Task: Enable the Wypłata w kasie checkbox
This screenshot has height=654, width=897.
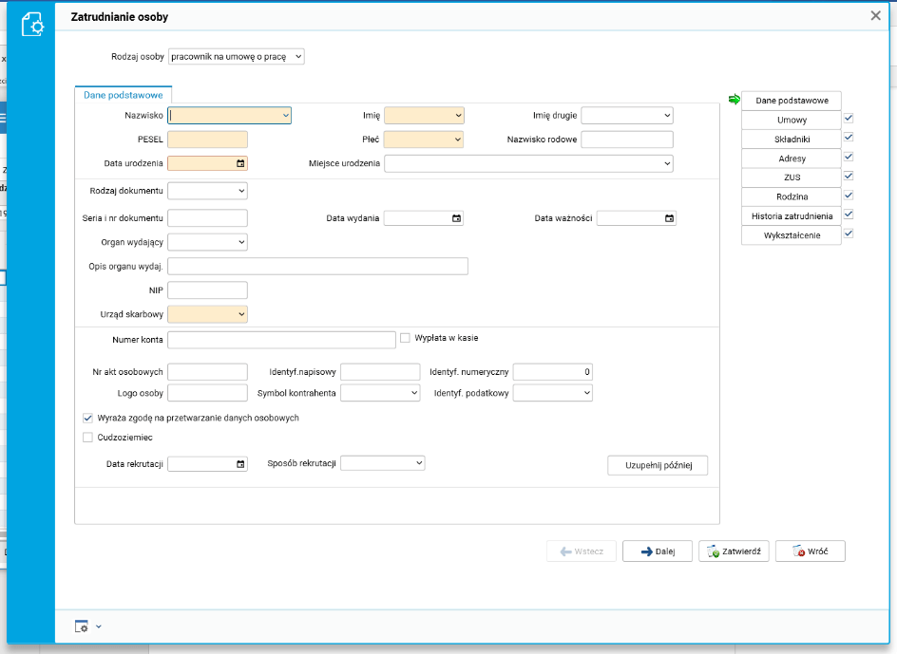Action: 405,337
